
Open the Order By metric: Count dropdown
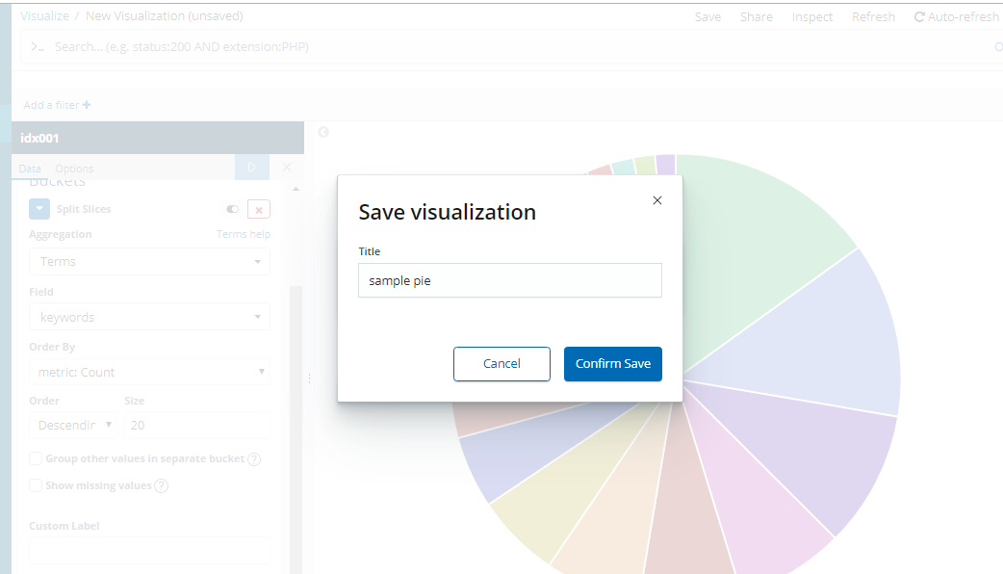pyautogui.click(x=149, y=372)
